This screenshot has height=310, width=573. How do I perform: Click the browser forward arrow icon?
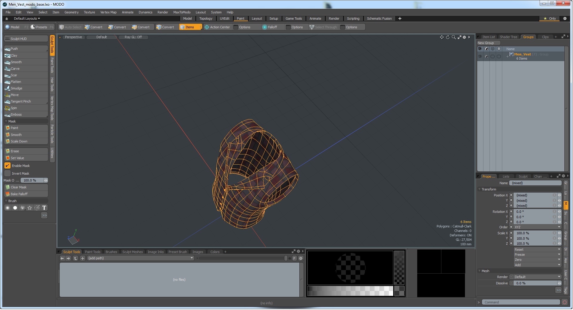pos(68,258)
